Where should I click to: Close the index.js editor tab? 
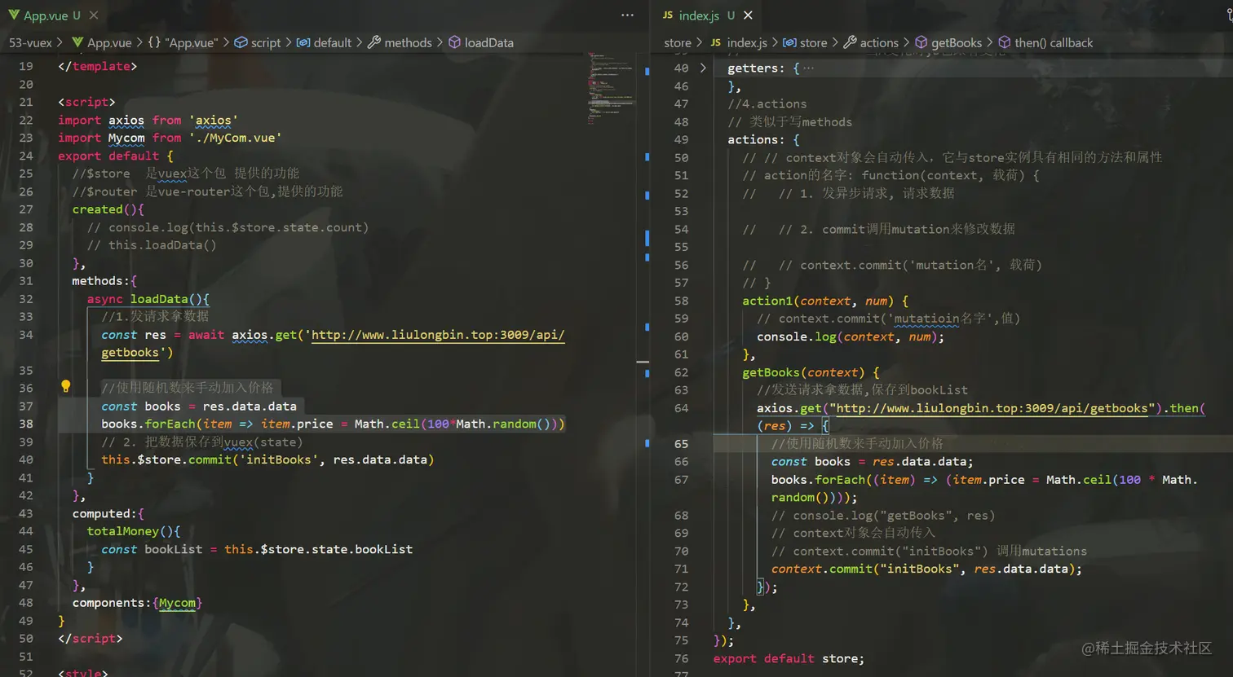click(748, 15)
